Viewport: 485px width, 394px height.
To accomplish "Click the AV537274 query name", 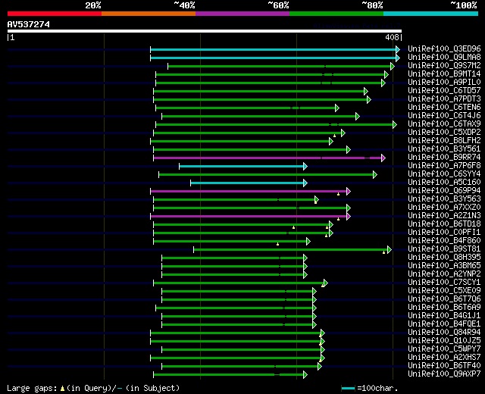I will click(x=29, y=24).
